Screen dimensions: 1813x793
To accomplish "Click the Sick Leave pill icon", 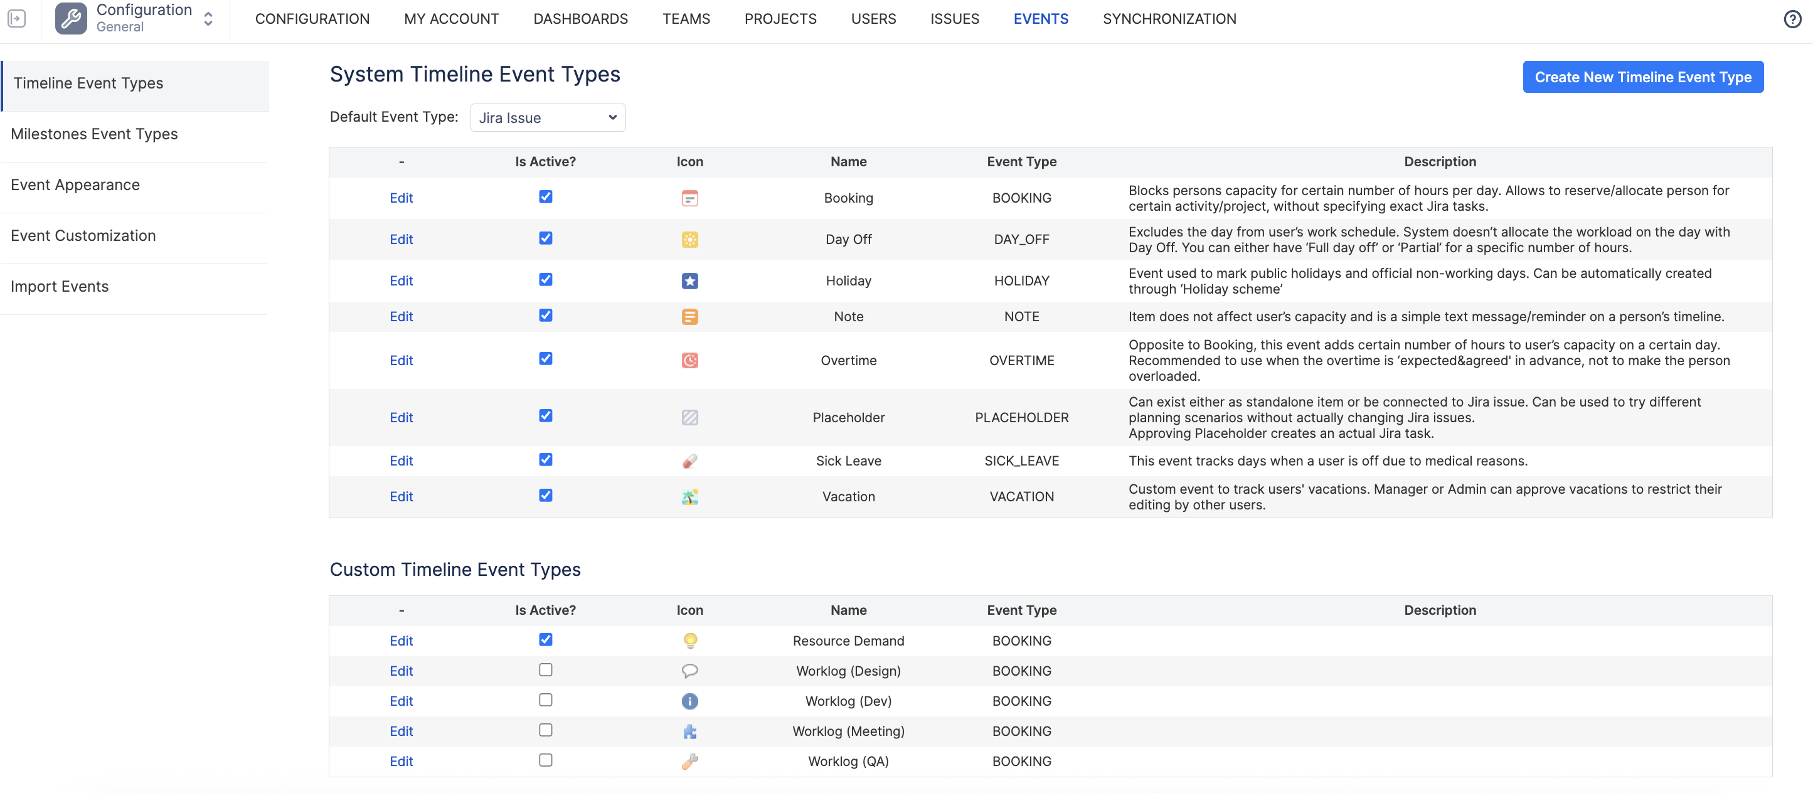I will click(689, 462).
